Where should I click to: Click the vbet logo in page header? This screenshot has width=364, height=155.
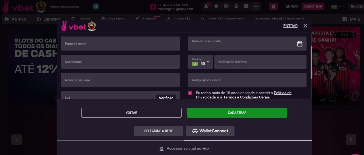click(x=18, y=7)
